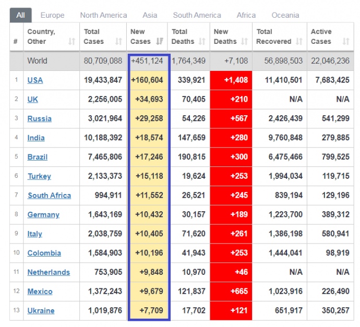The width and height of the screenshot is (360, 327).
Task: Sort by Total Recovered arrows icon
Action: (299, 41)
